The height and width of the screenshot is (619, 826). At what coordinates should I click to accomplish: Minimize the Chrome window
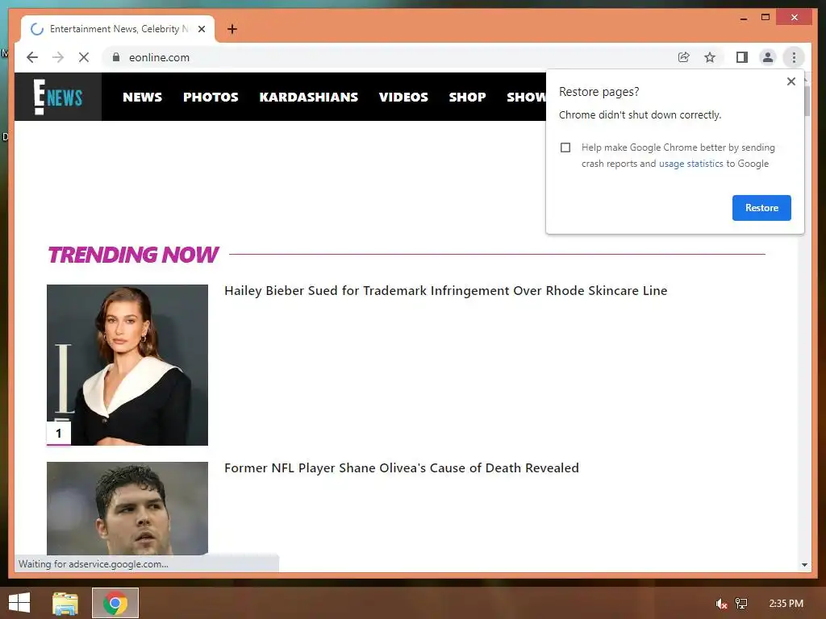point(744,18)
